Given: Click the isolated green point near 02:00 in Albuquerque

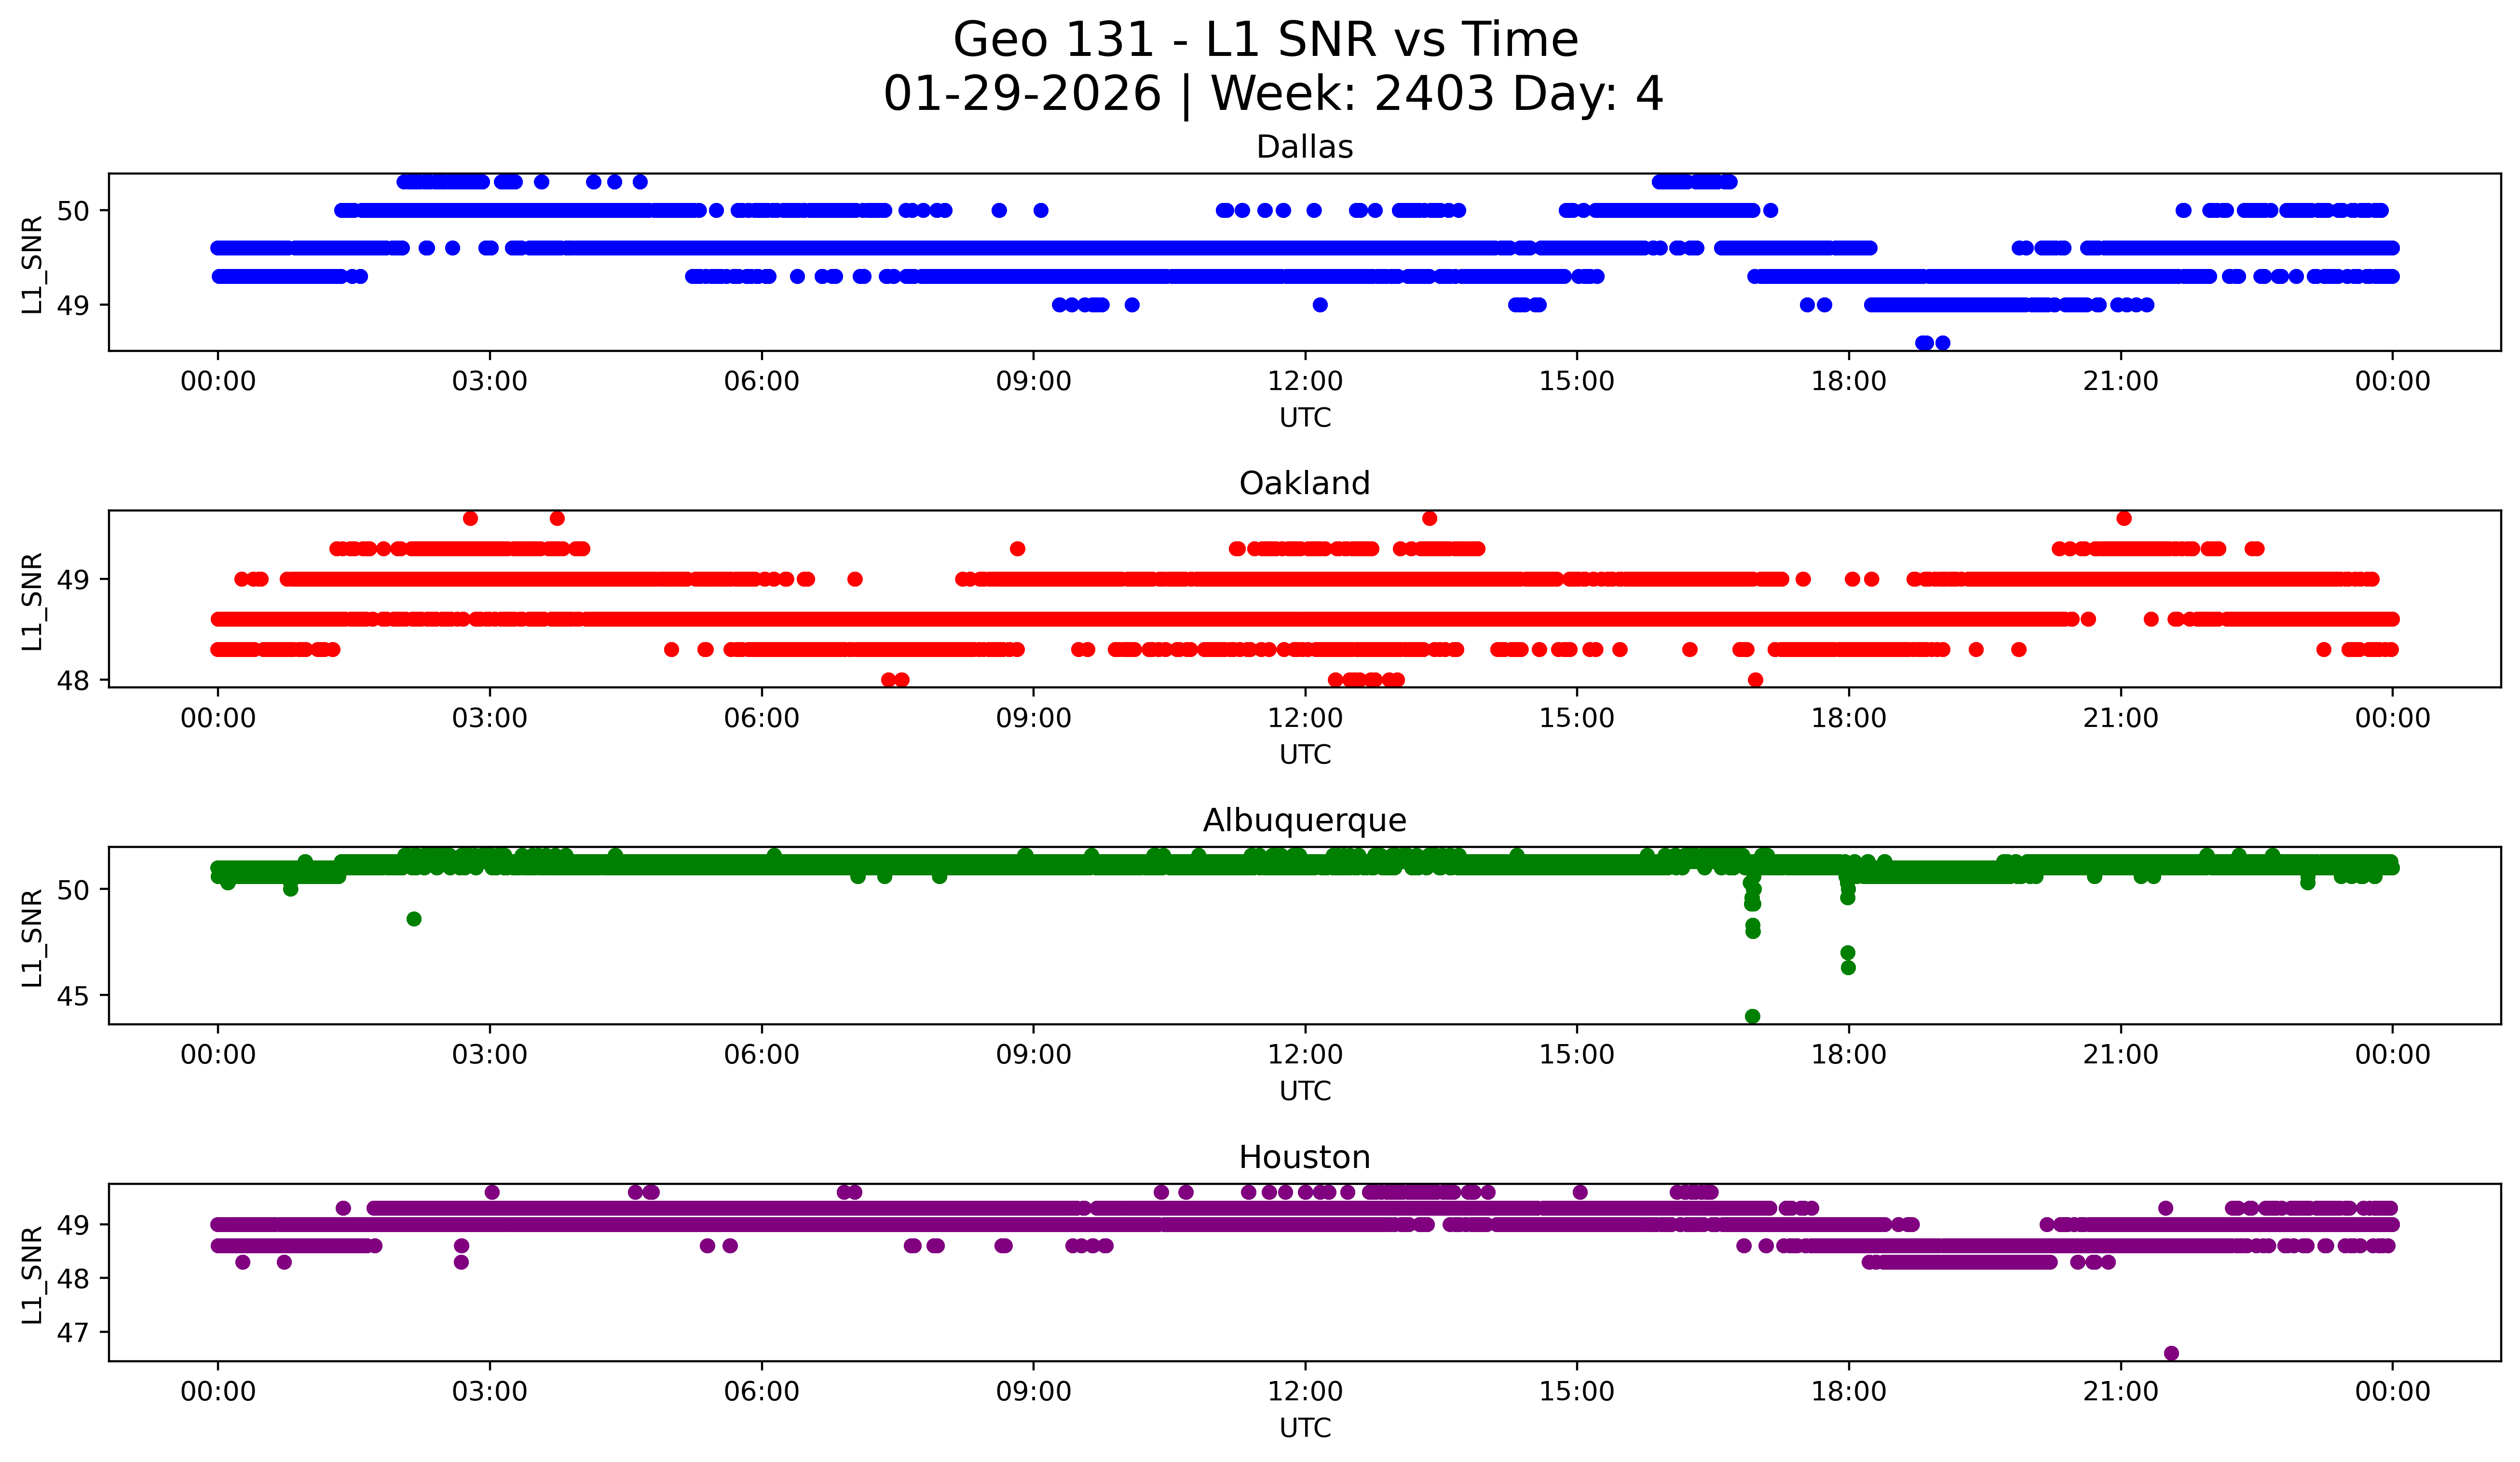Looking at the screenshot, I should pyautogui.click(x=414, y=919).
